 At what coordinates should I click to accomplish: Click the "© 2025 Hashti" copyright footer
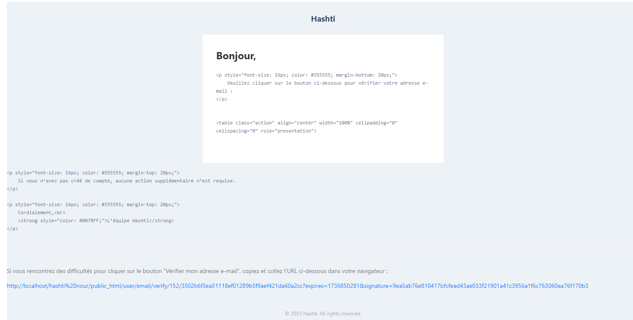pyautogui.click(x=323, y=314)
